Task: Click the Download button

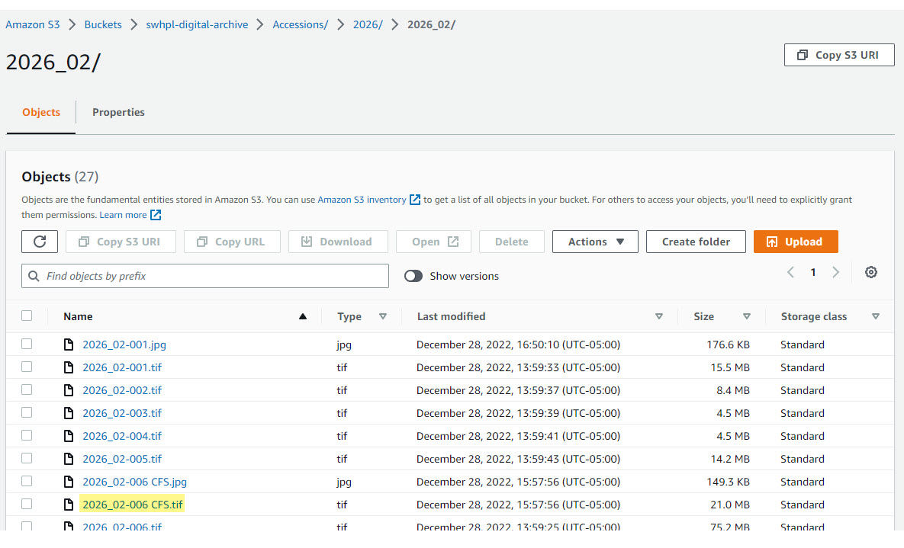Action: (338, 242)
